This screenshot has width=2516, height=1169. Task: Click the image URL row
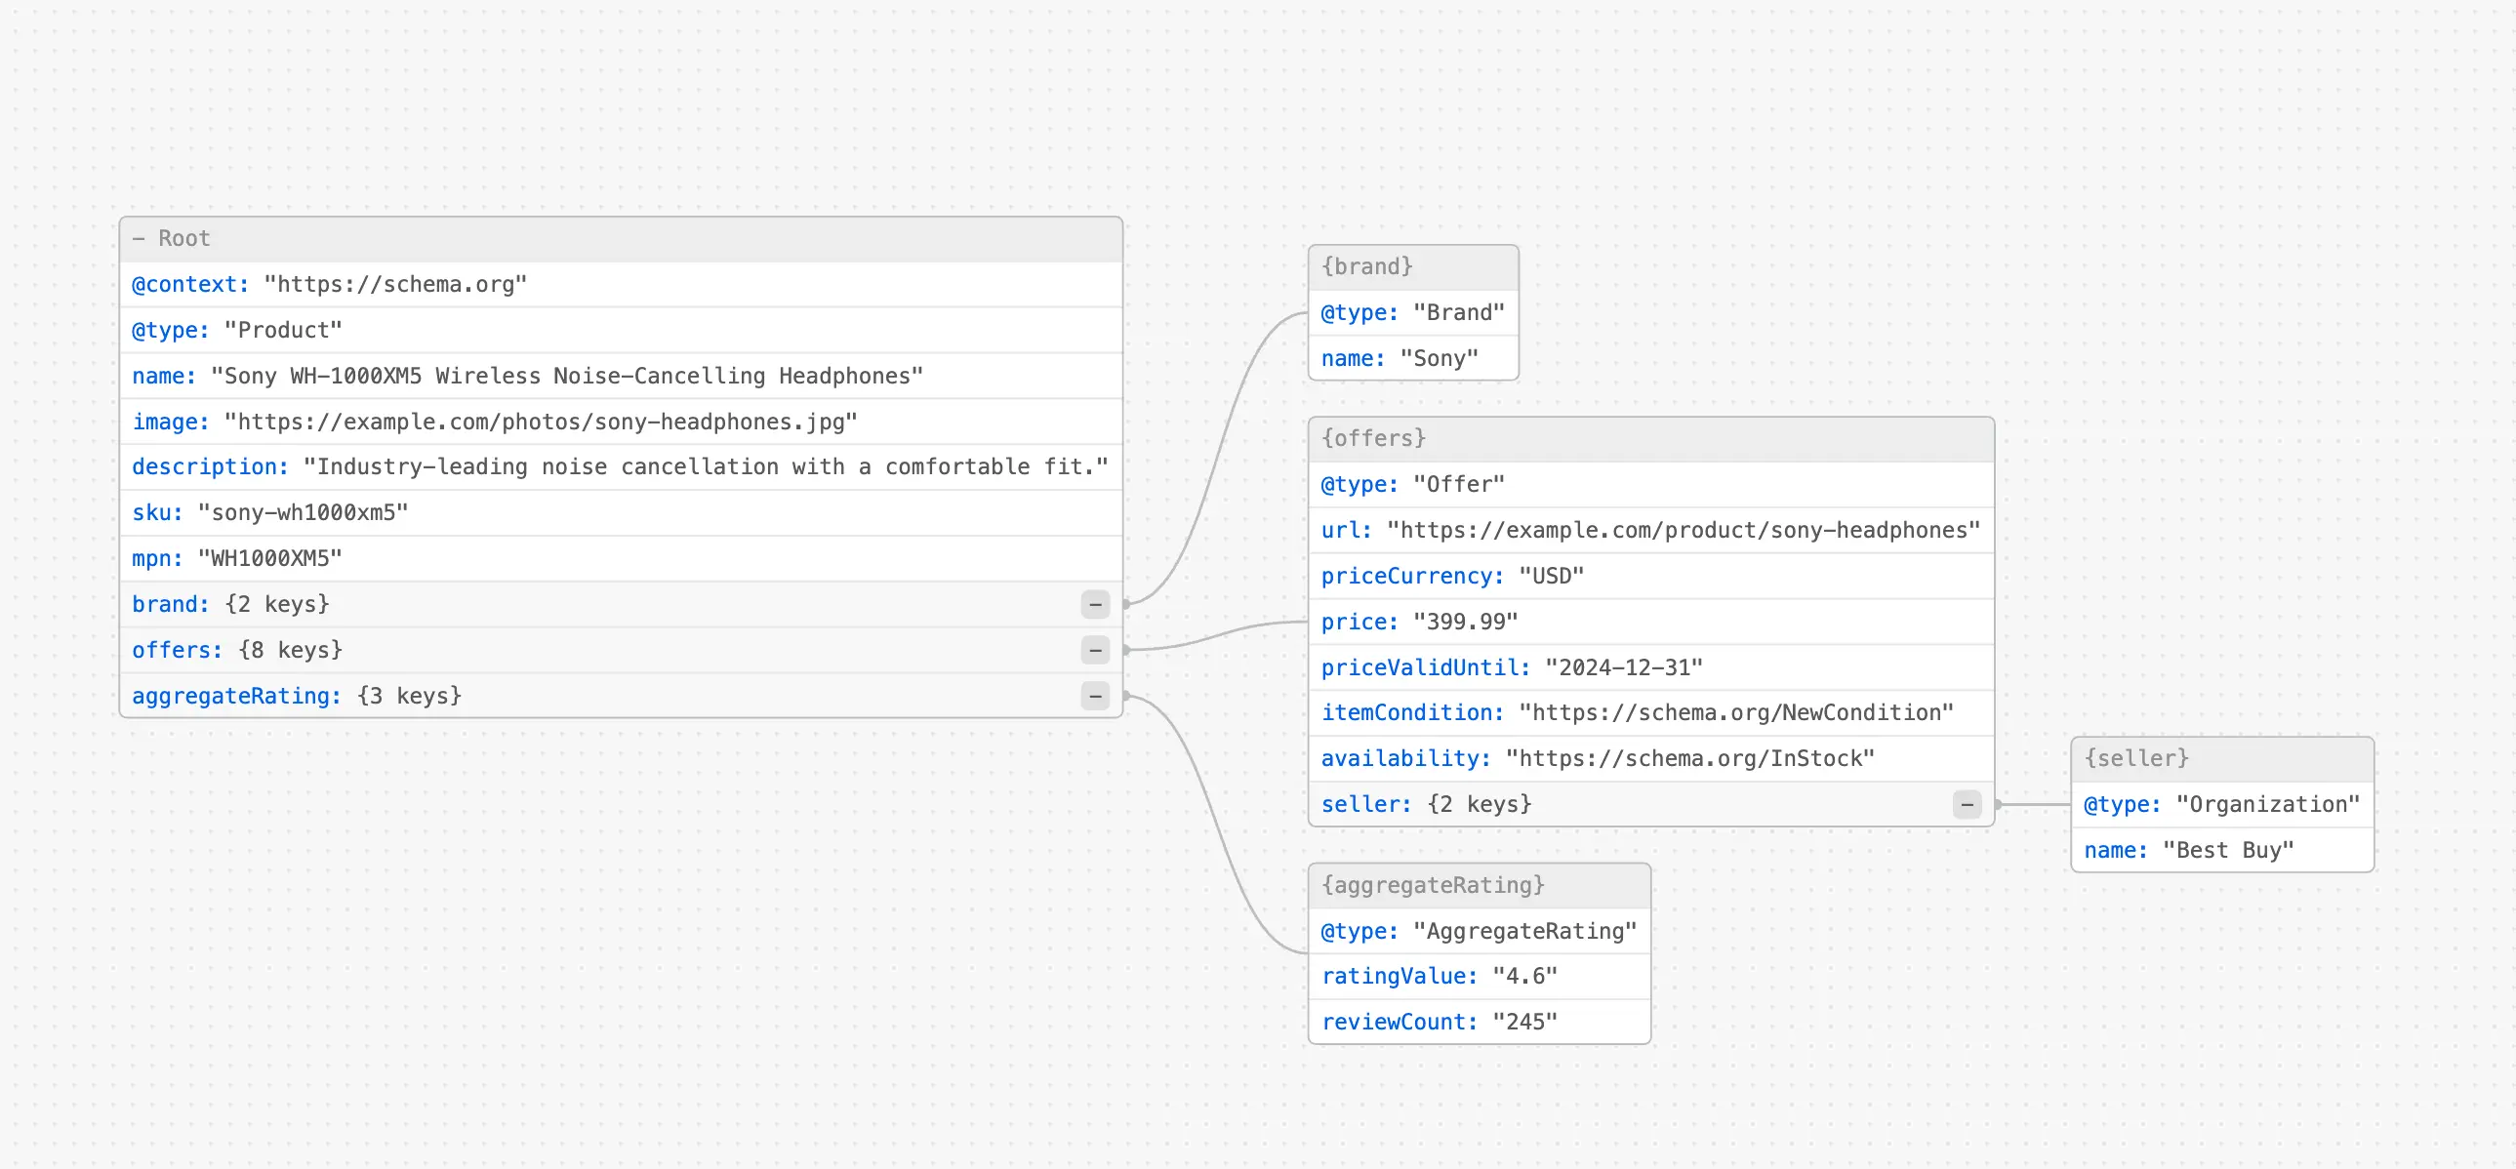[620, 423]
